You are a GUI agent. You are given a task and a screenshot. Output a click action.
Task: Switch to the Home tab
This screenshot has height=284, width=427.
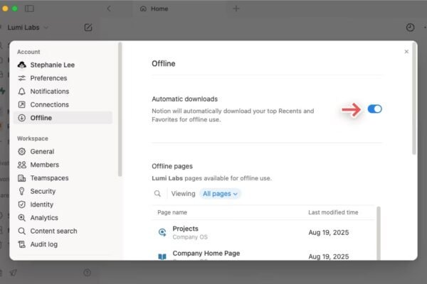pyautogui.click(x=159, y=9)
